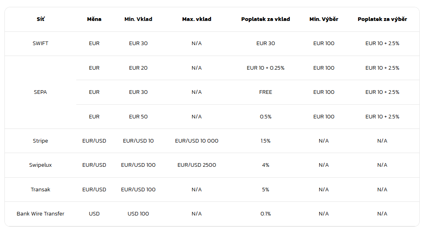
Task: Click the EUR 50 minimum deposit cell
Action: (x=138, y=117)
